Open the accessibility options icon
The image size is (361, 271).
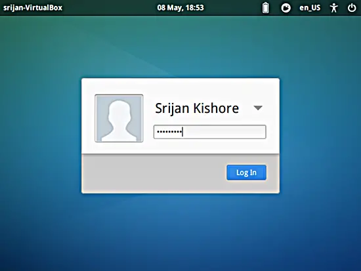(333, 8)
